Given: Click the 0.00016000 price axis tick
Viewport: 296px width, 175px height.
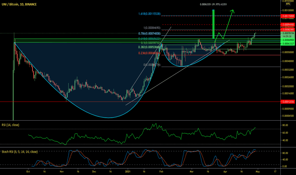Looking at the screenshot, I should 288,94.
